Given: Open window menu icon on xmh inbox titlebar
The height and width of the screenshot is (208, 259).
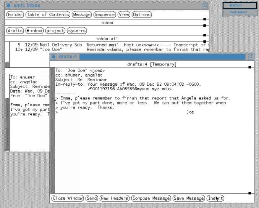Looking at the screenshot, I should click(9, 6).
